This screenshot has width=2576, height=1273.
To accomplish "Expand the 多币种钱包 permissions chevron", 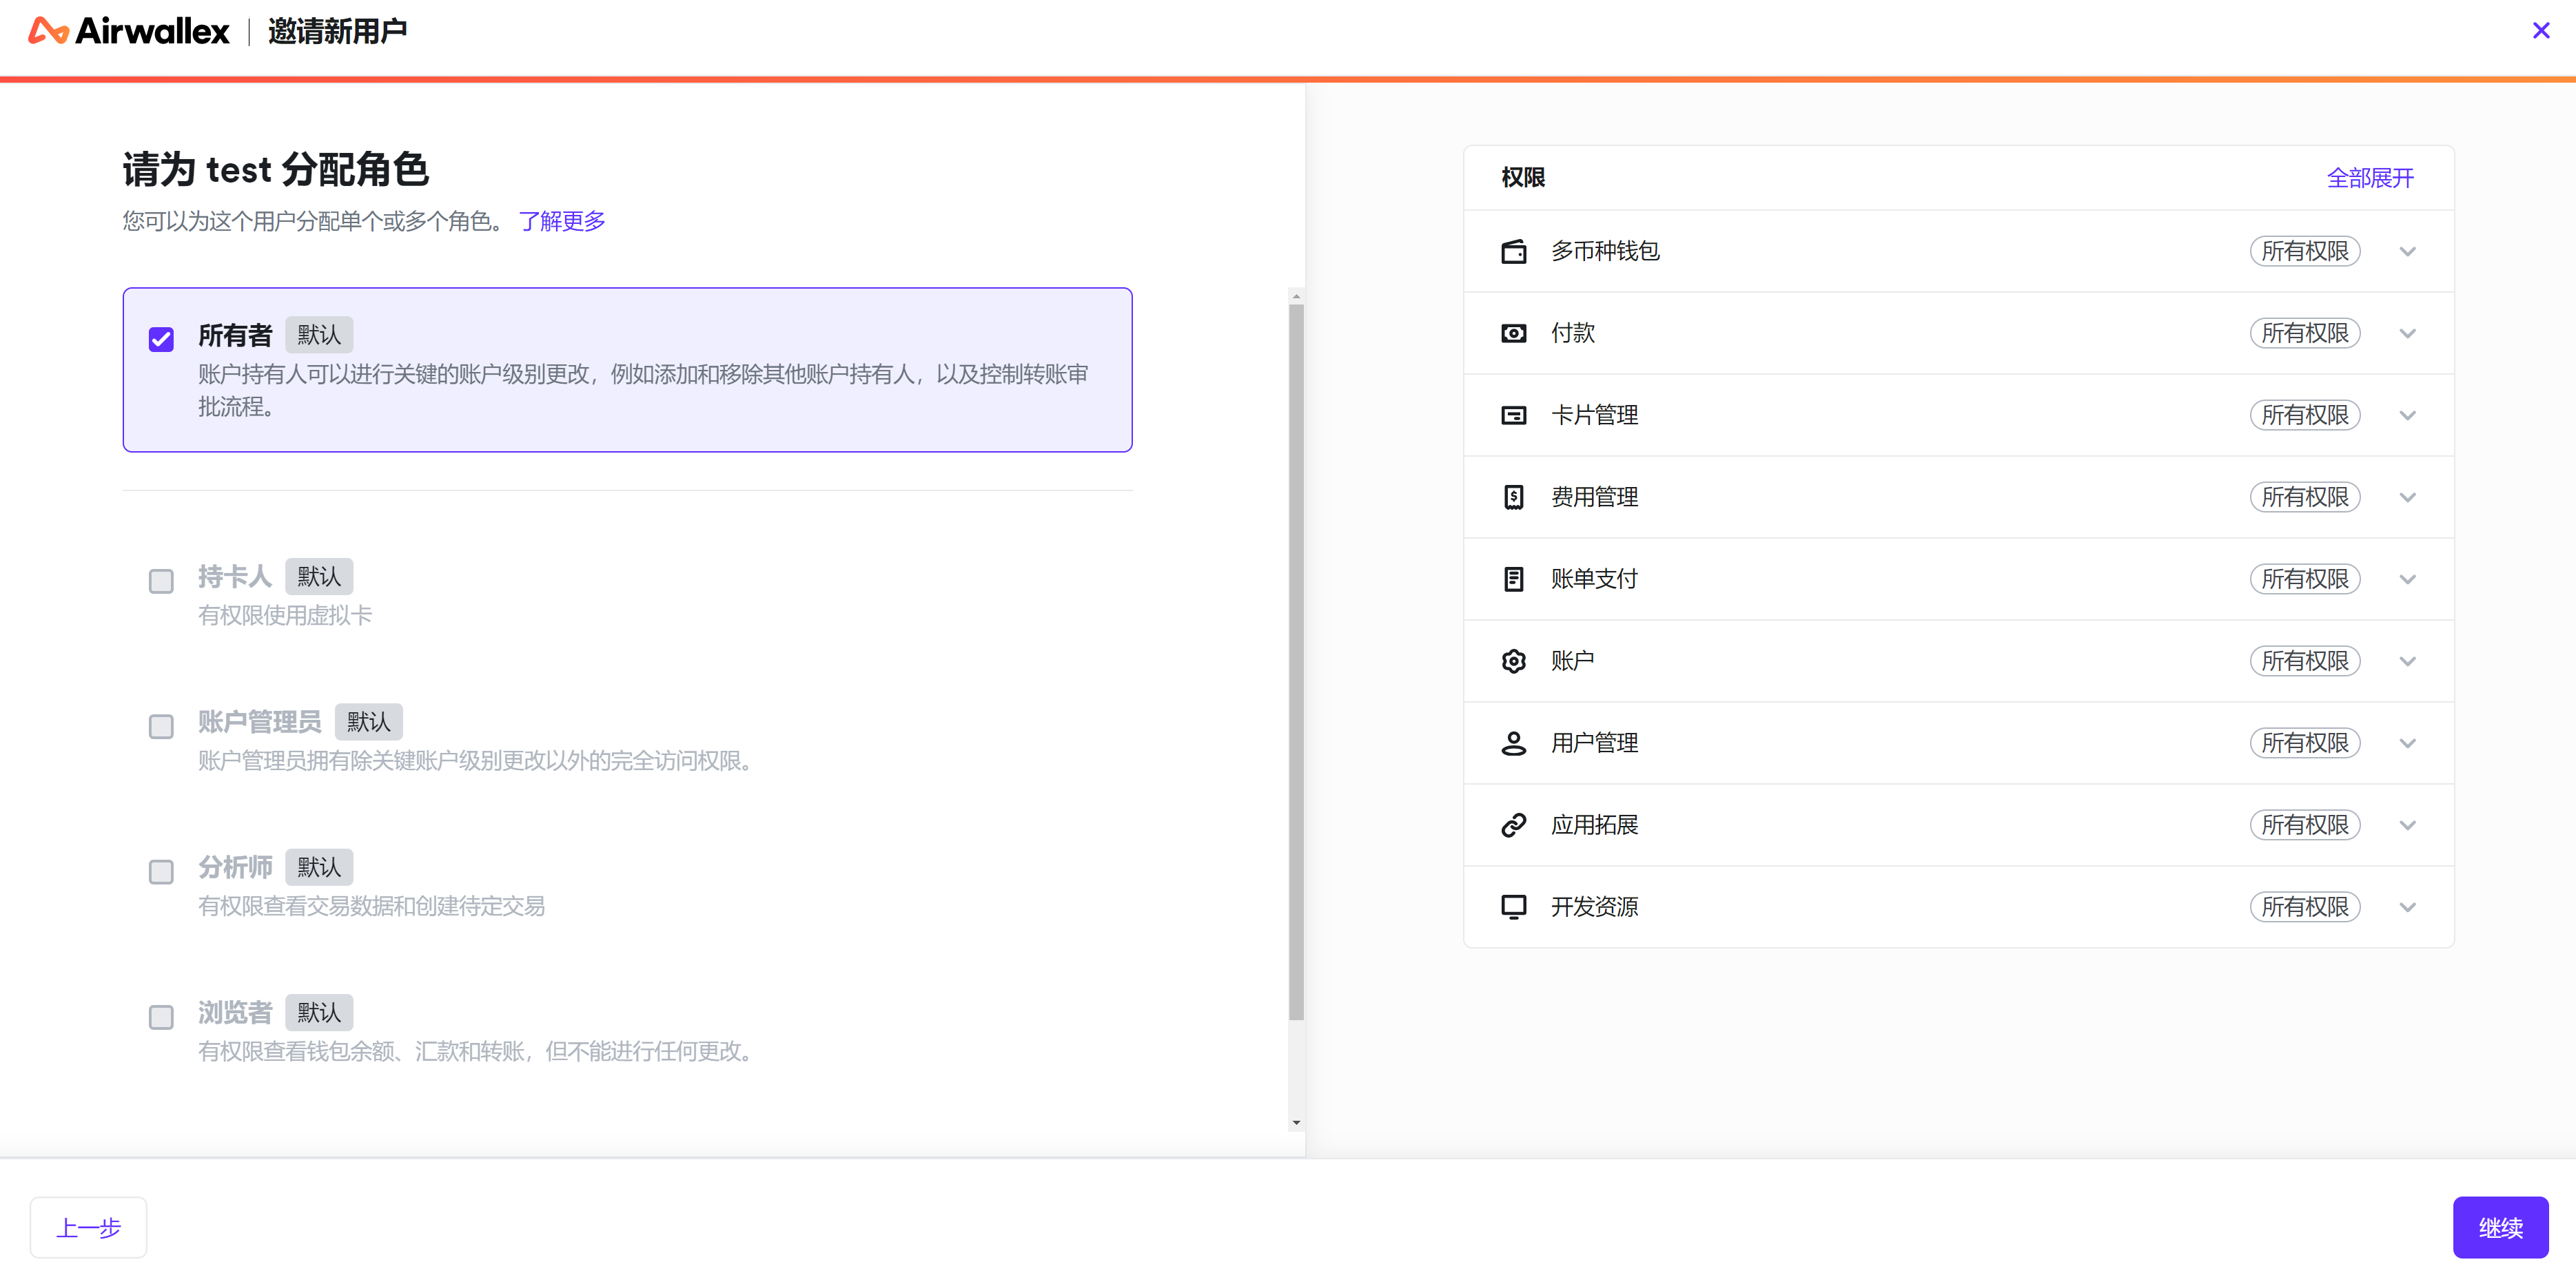I will pos(2407,252).
